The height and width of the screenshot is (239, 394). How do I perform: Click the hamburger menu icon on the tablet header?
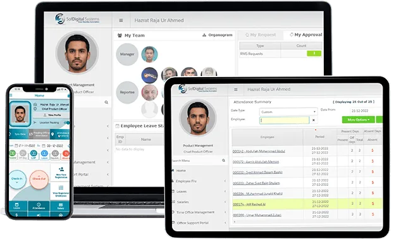point(236,90)
